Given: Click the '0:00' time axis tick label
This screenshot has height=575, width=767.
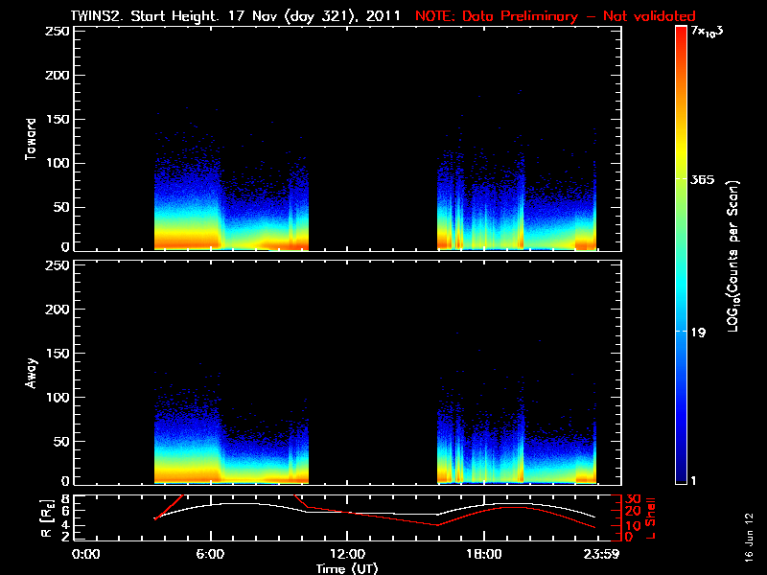Looking at the screenshot, I should (x=86, y=554).
